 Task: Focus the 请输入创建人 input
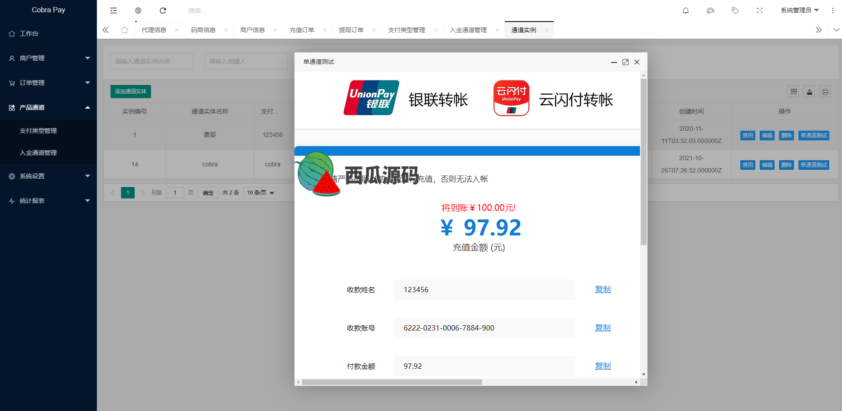[246, 61]
